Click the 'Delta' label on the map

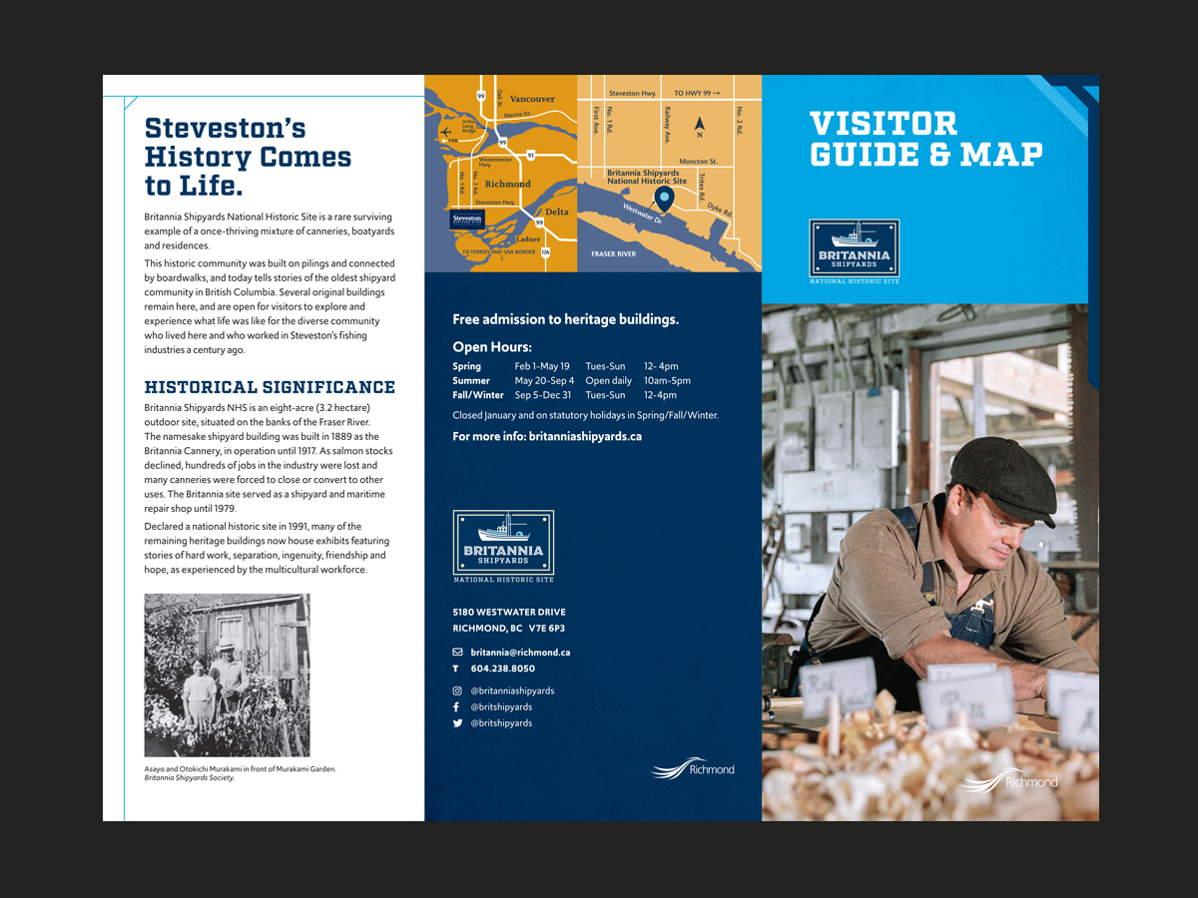point(557,212)
